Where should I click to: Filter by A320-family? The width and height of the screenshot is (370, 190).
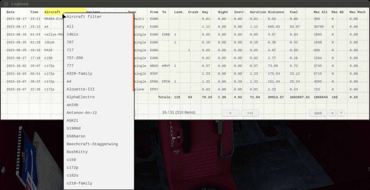(x=99, y=73)
